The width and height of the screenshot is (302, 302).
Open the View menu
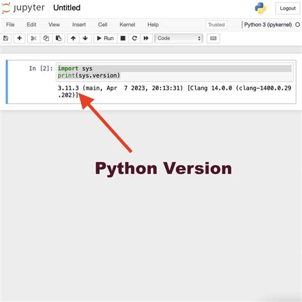pyautogui.click(x=54, y=25)
